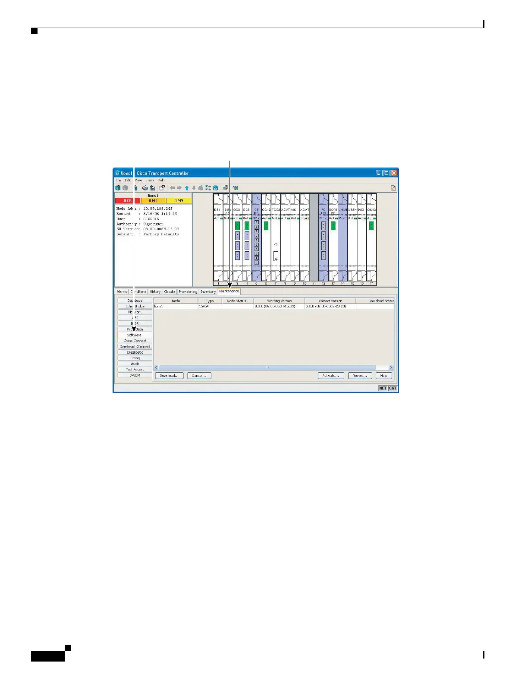Click the Cancel... button
Viewport: 528px width, 684px height.
199,376
